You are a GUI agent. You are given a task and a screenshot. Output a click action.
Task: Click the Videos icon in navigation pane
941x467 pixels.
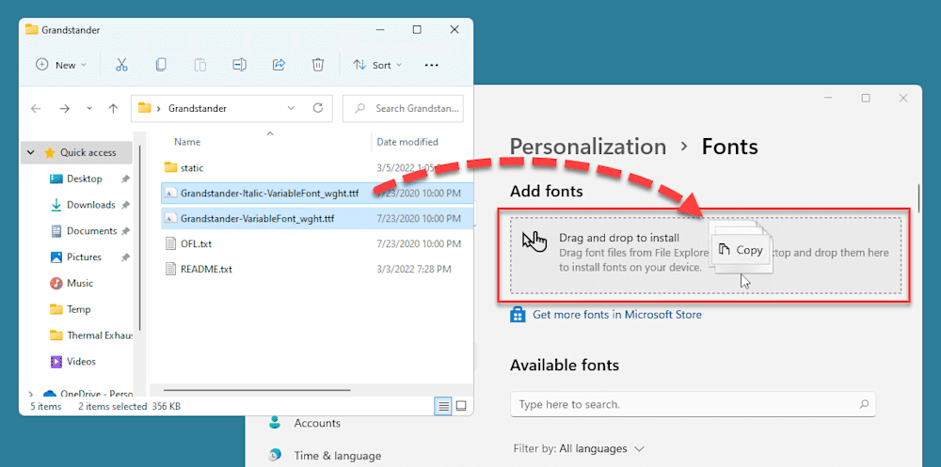[x=56, y=362]
